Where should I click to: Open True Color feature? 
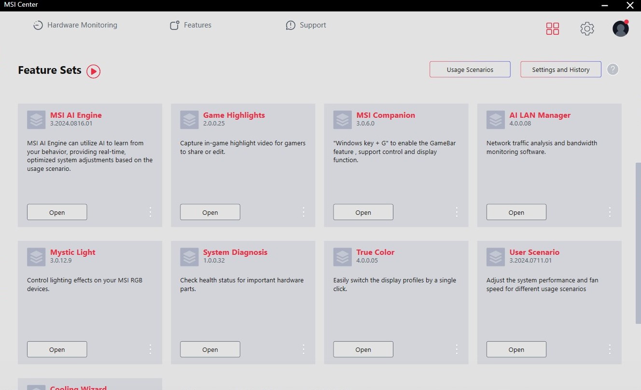(x=363, y=349)
